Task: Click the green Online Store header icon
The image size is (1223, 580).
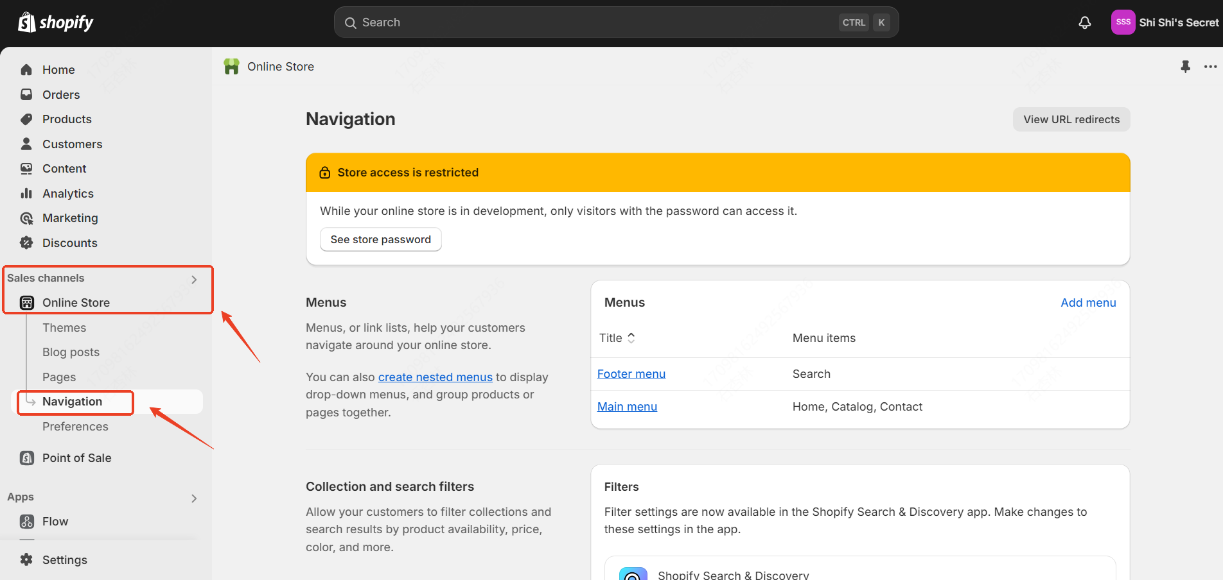Action: point(231,66)
